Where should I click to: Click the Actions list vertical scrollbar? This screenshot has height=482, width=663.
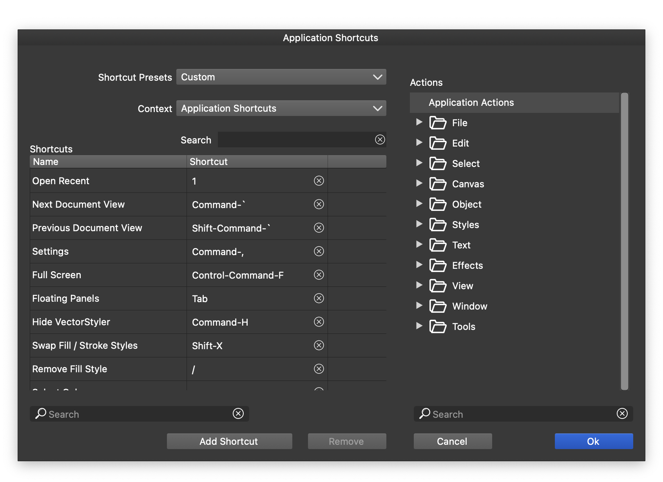(624, 241)
